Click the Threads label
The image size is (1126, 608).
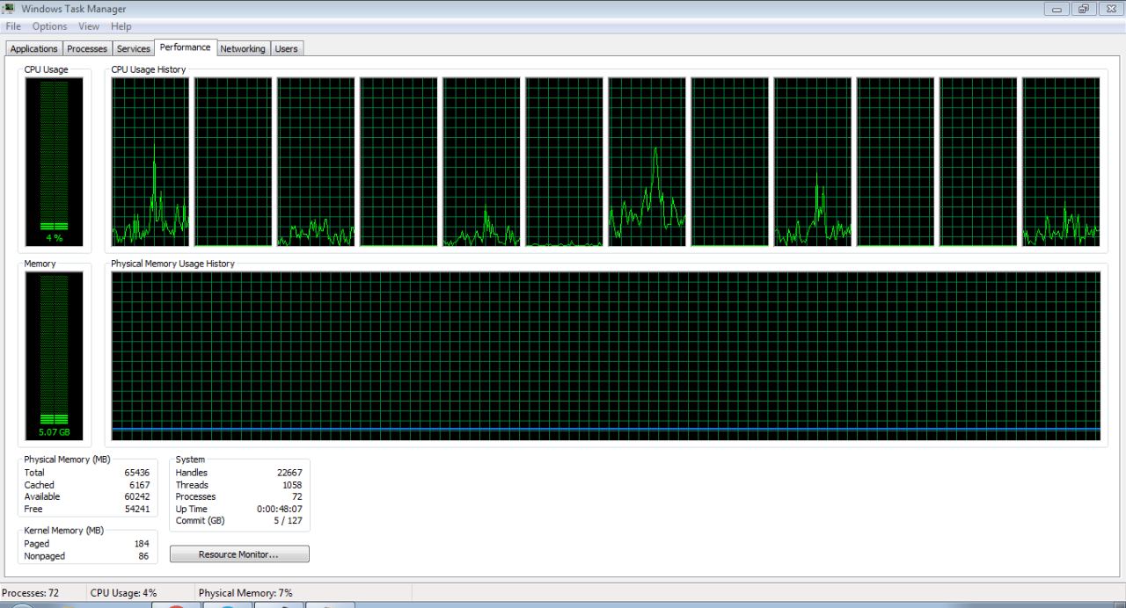pyautogui.click(x=192, y=485)
